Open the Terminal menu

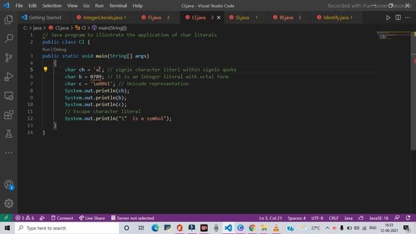click(118, 6)
